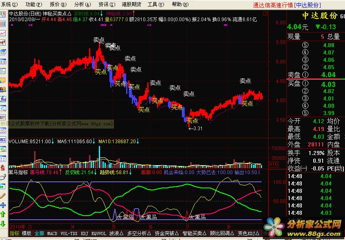Open the 分析(A) menu

pyautogui.click(x=83, y=4)
